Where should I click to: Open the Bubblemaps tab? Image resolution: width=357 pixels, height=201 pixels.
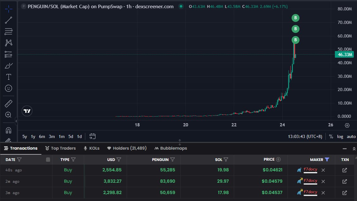pyautogui.click(x=171, y=148)
